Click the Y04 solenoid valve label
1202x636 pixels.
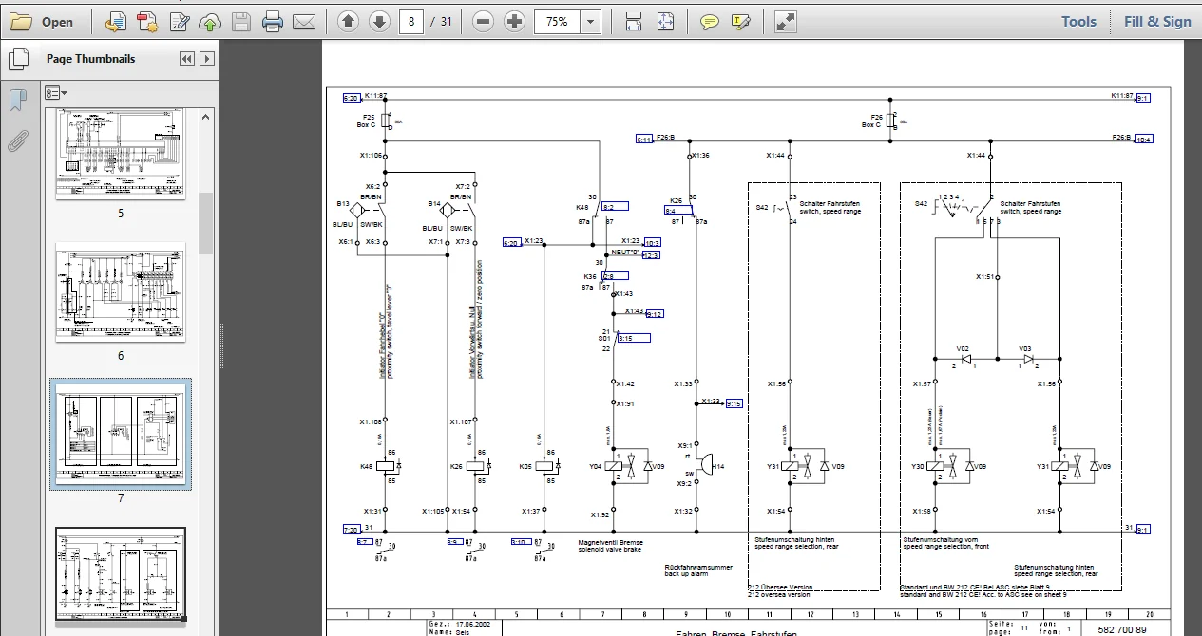pyautogui.click(x=597, y=466)
